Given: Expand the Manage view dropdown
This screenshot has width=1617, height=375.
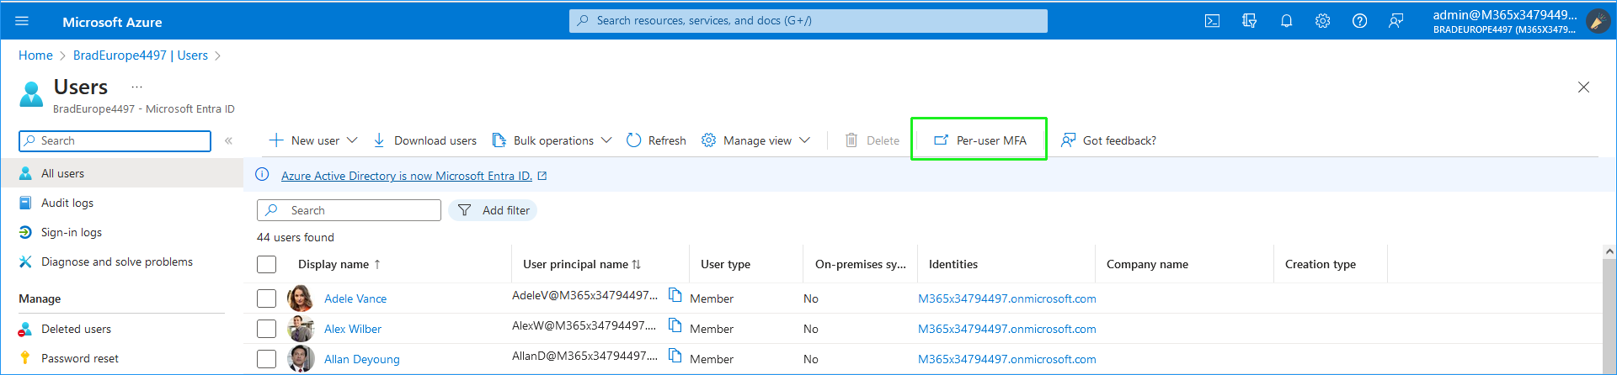Looking at the screenshot, I should point(804,140).
